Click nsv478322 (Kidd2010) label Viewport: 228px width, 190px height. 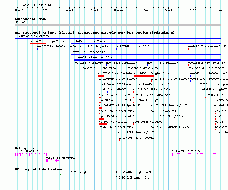(121, 63)
